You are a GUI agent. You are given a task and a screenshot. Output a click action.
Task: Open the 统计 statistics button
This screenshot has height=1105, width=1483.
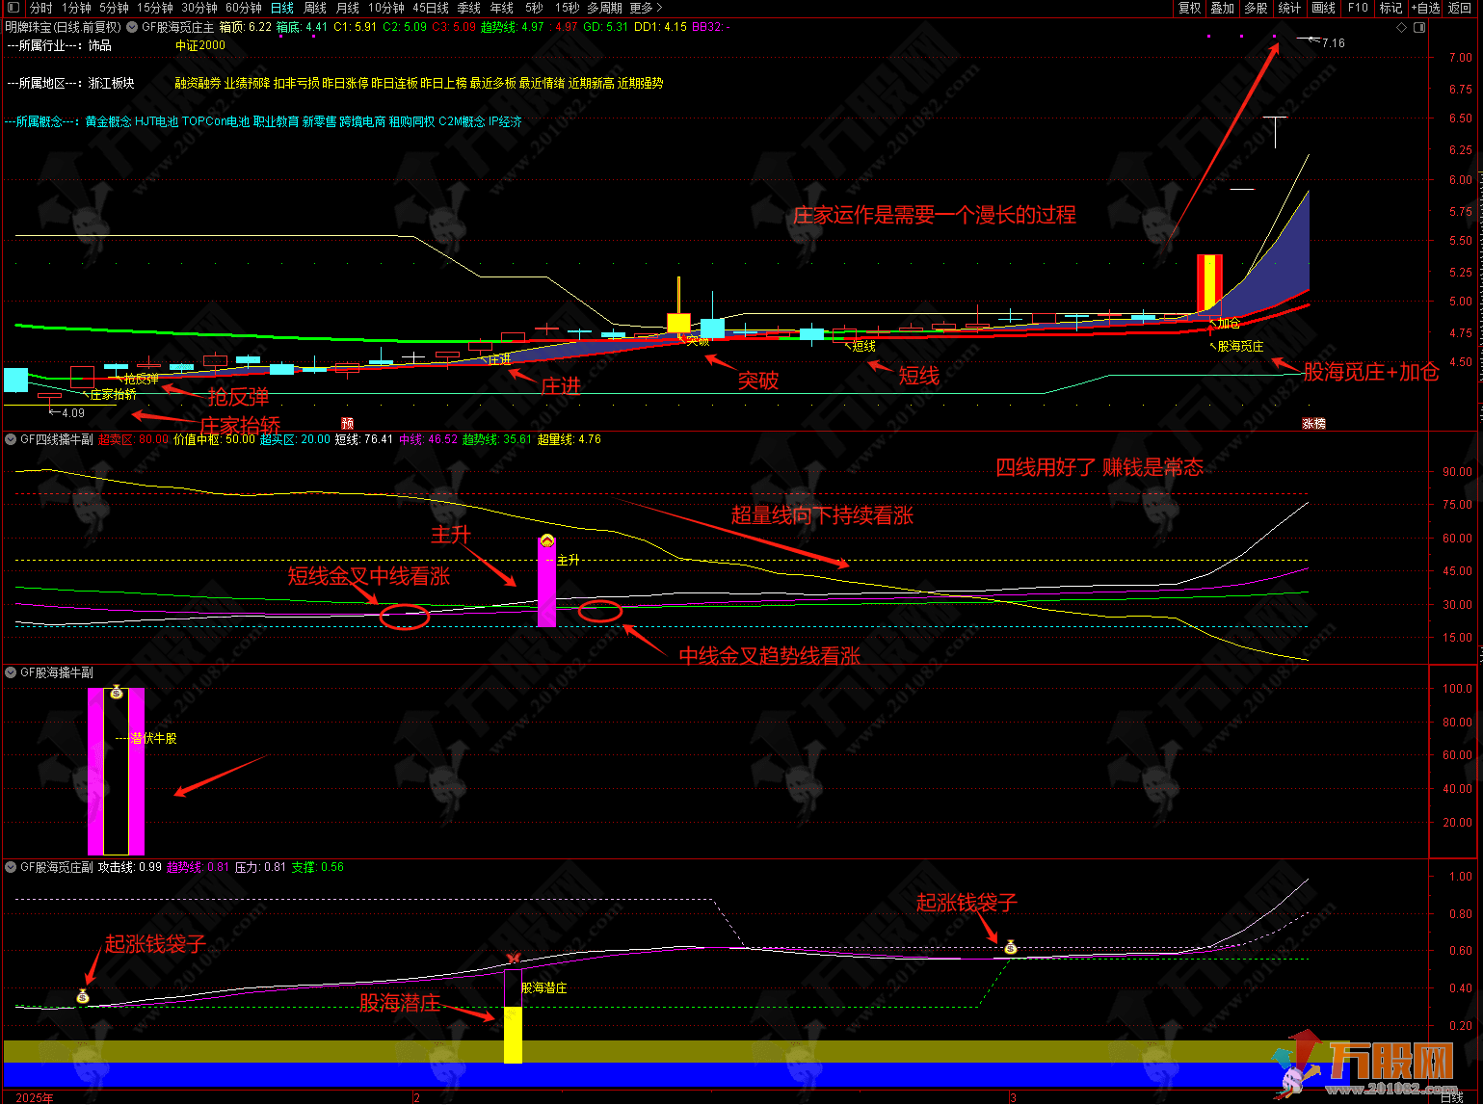[x=1289, y=8]
